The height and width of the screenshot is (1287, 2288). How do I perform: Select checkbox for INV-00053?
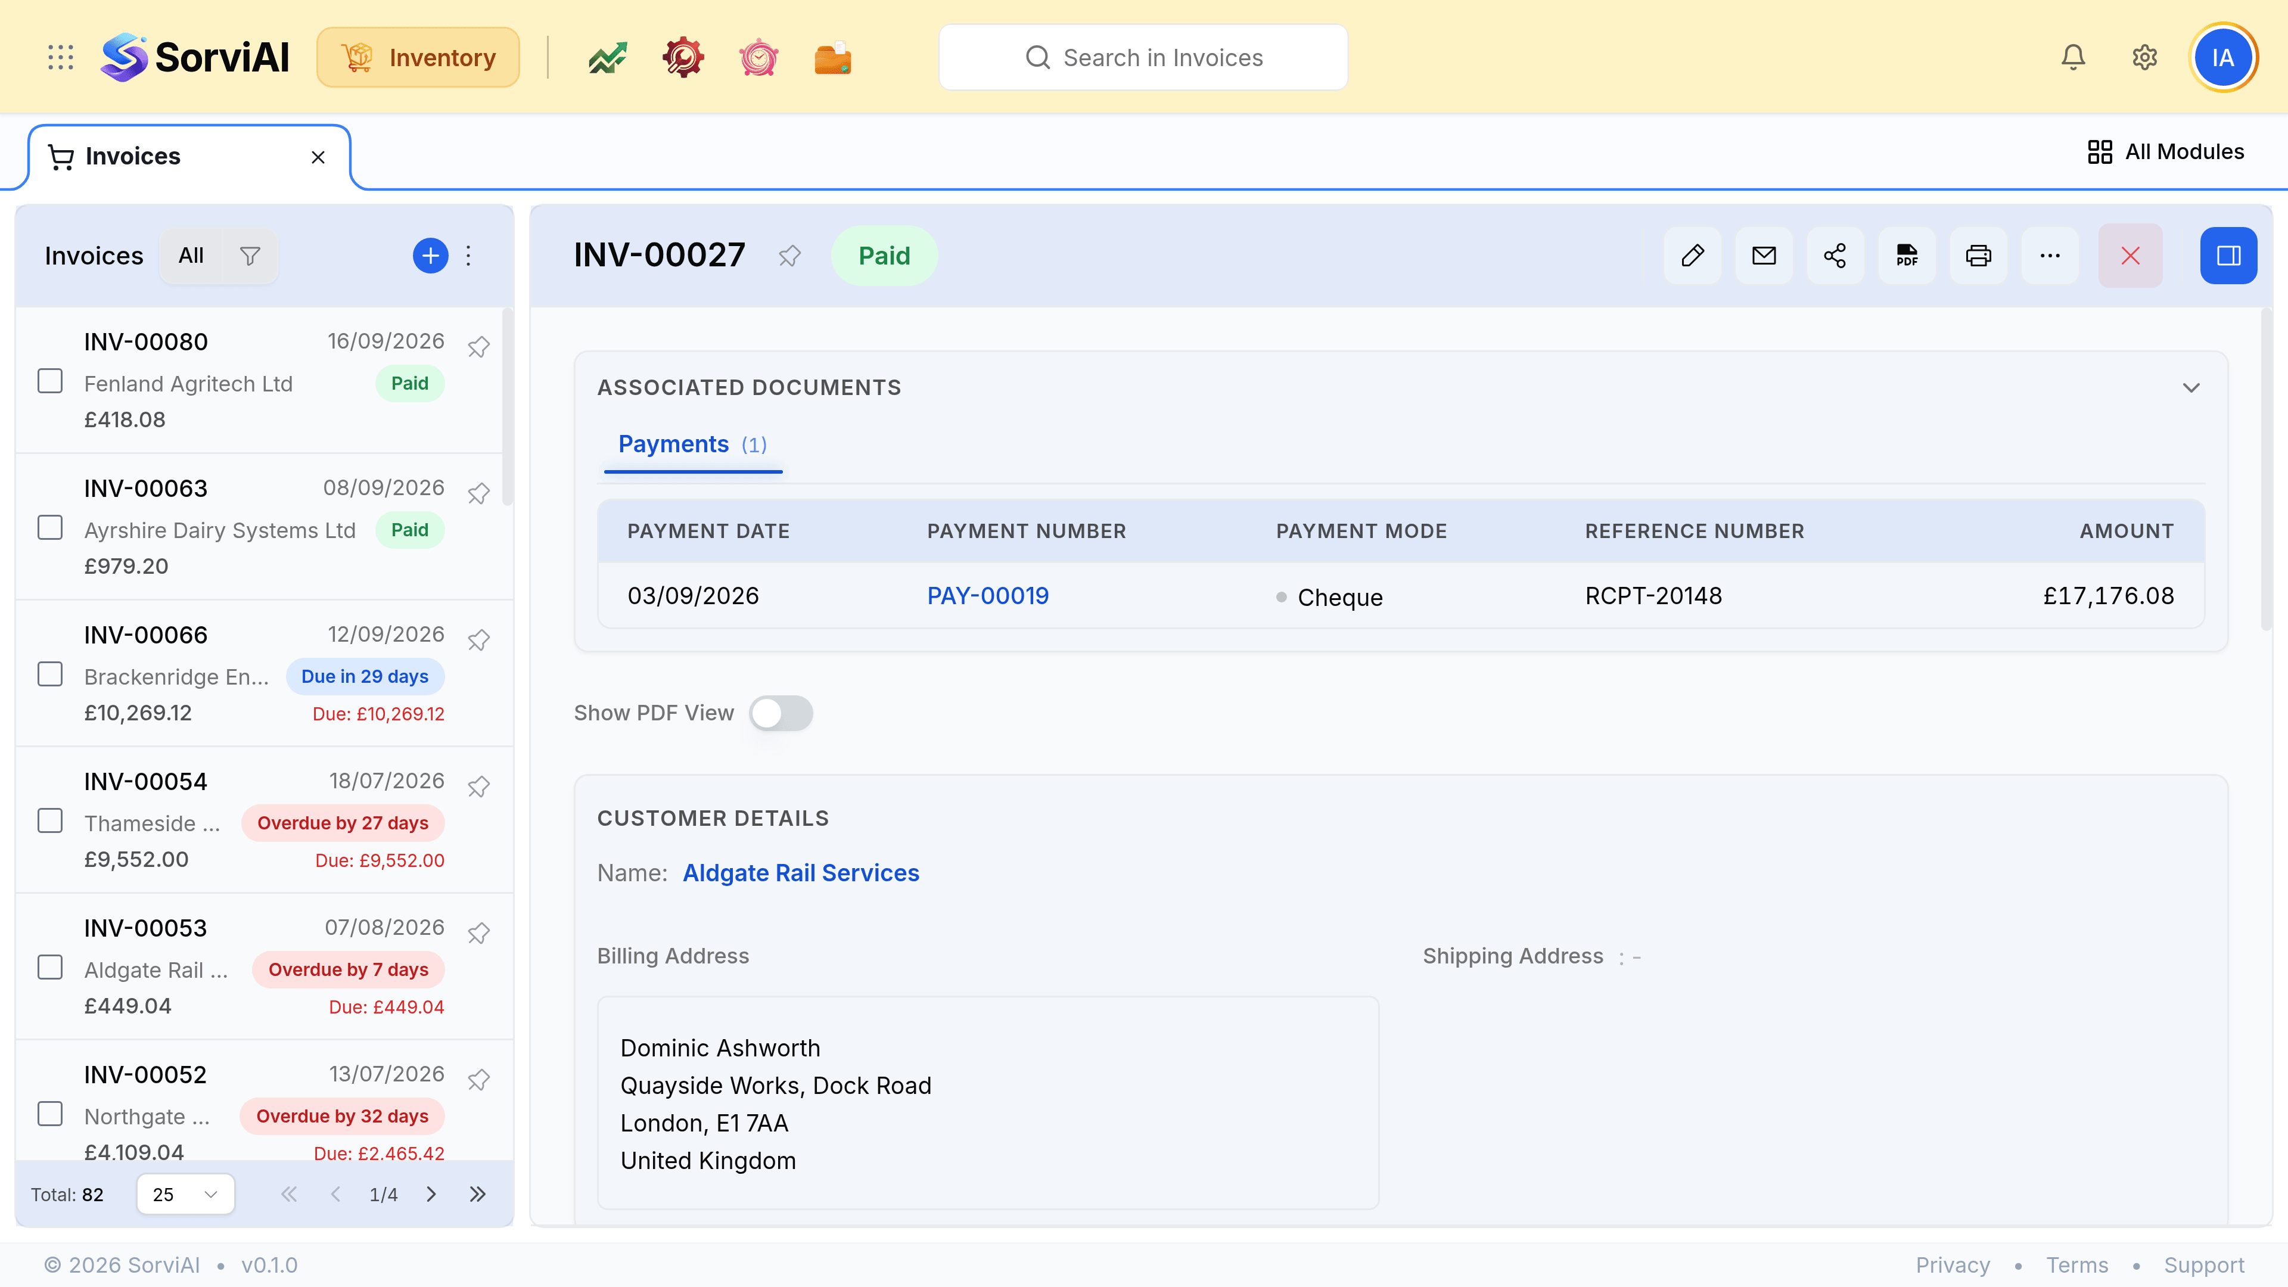(51, 967)
